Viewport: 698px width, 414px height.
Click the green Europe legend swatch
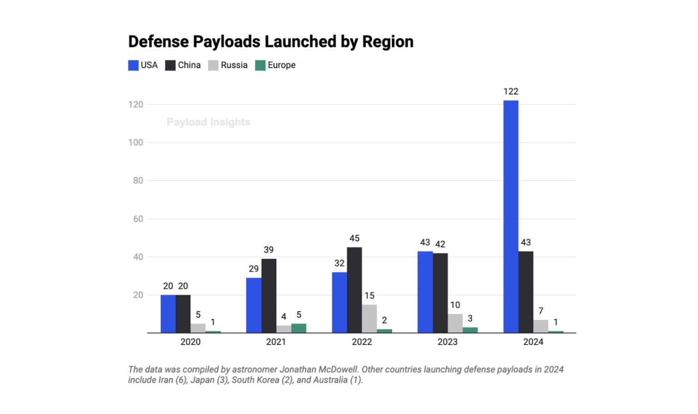pyautogui.click(x=260, y=65)
